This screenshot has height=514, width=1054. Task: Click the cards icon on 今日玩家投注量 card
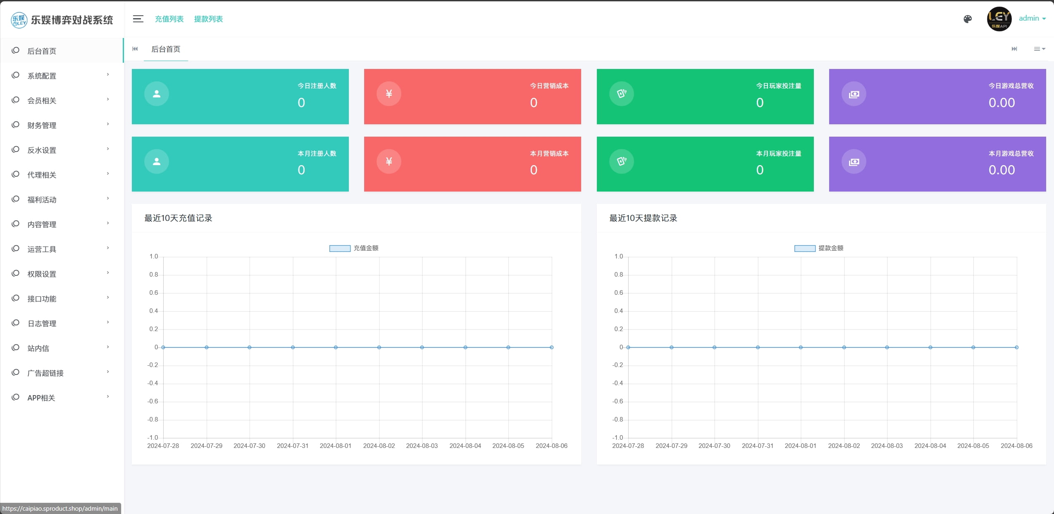pyautogui.click(x=622, y=94)
